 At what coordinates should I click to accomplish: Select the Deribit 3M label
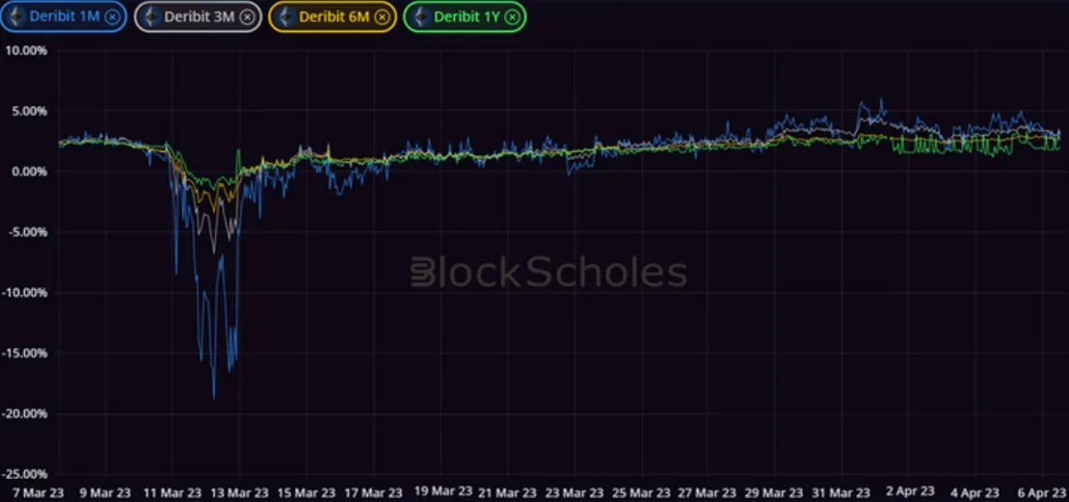200,17
